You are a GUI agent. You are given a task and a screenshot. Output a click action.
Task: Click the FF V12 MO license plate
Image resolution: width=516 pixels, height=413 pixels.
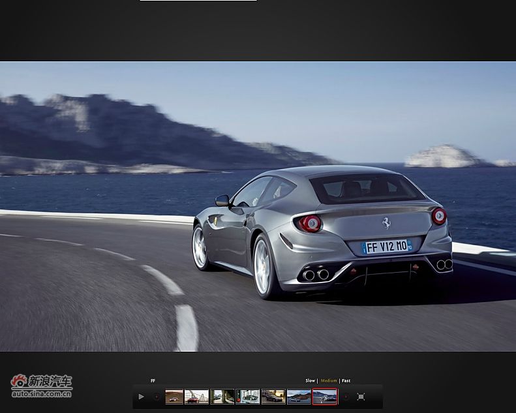pyautogui.click(x=387, y=247)
